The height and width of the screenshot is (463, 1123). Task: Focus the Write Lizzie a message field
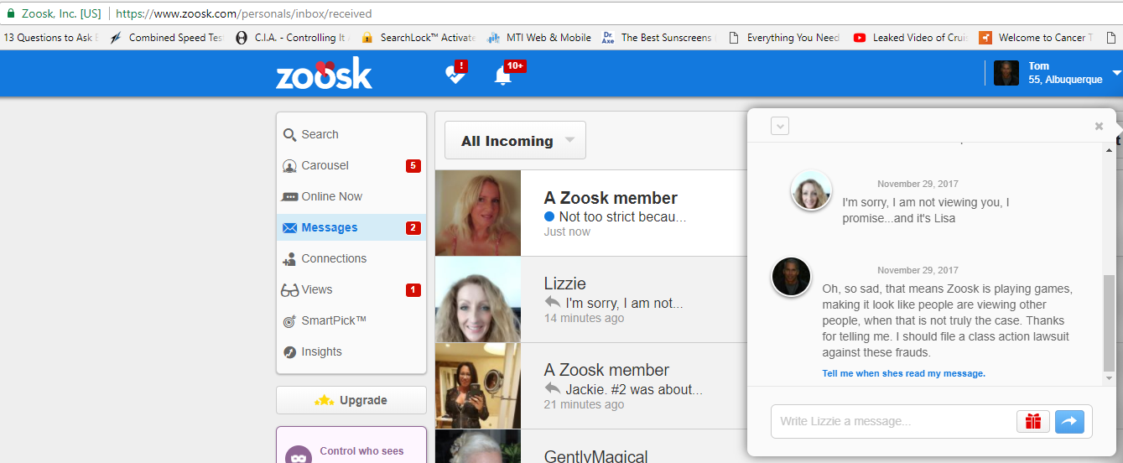(894, 421)
